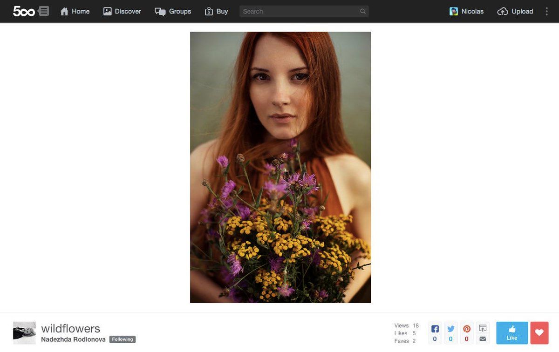
Task: Like the wildflowers photo
Action: [x=512, y=333]
